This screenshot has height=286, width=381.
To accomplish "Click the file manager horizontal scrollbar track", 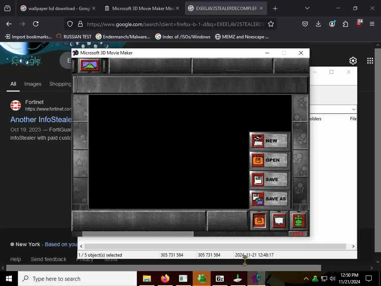I will tap(215, 247).
